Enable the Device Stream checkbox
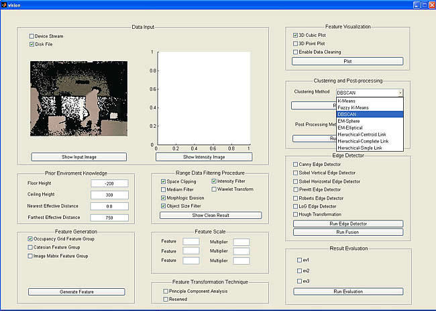 pos(32,36)
